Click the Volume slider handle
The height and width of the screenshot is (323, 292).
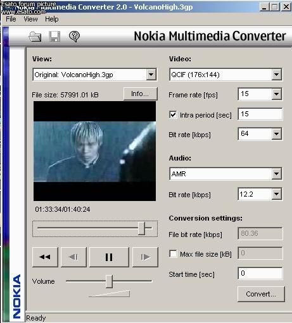click(x=109, y=281)
